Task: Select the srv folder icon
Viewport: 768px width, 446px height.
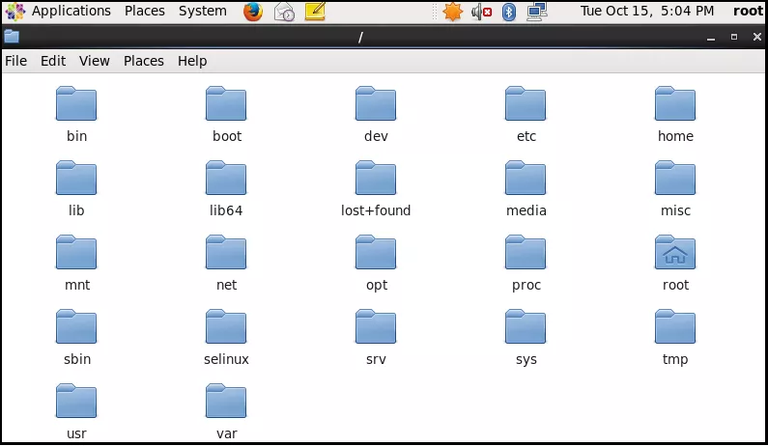Action: pos(376,326)
